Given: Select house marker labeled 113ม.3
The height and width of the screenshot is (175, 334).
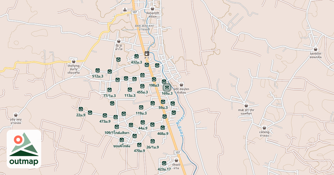Looking at the screenshot, I should tap(130, 89).
